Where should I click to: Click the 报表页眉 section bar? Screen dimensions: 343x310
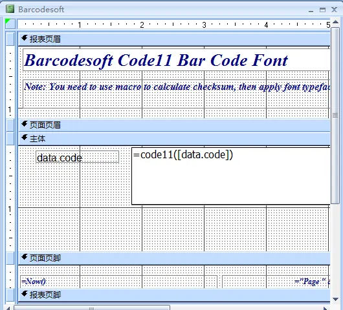[174, 39]
